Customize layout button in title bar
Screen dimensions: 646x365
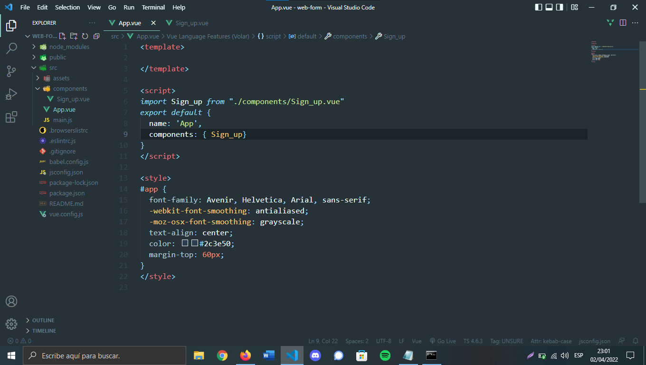coord(574,7)
